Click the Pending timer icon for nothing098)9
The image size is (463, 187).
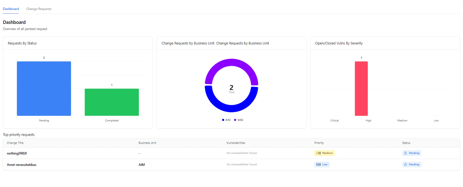coord(406,153)
